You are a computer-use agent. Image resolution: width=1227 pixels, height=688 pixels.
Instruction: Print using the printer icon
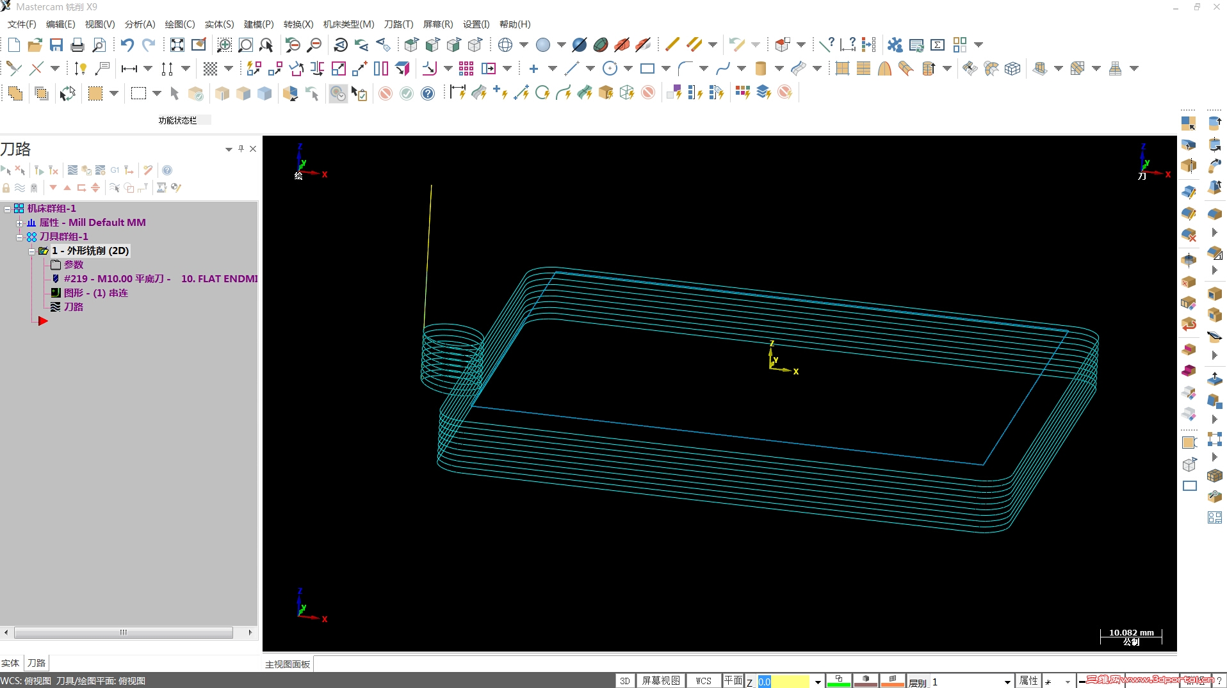(x=77, y=45)
